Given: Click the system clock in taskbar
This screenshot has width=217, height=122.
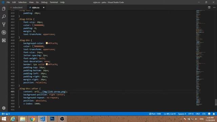Looking at the screenshot, I should click(210, 119).
